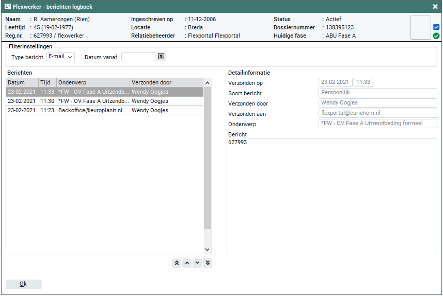This screenshot has width=443, height=296.
Task: Jump to last message with double-down arrow
Action: point(208,263)
